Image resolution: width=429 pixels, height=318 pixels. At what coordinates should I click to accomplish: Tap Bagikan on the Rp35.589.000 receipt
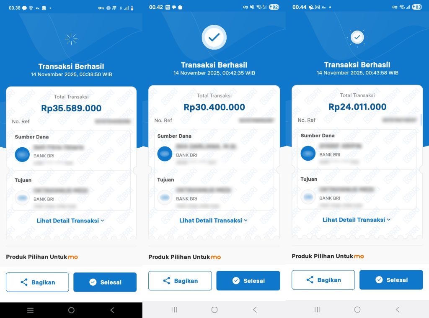coord(37,282)
